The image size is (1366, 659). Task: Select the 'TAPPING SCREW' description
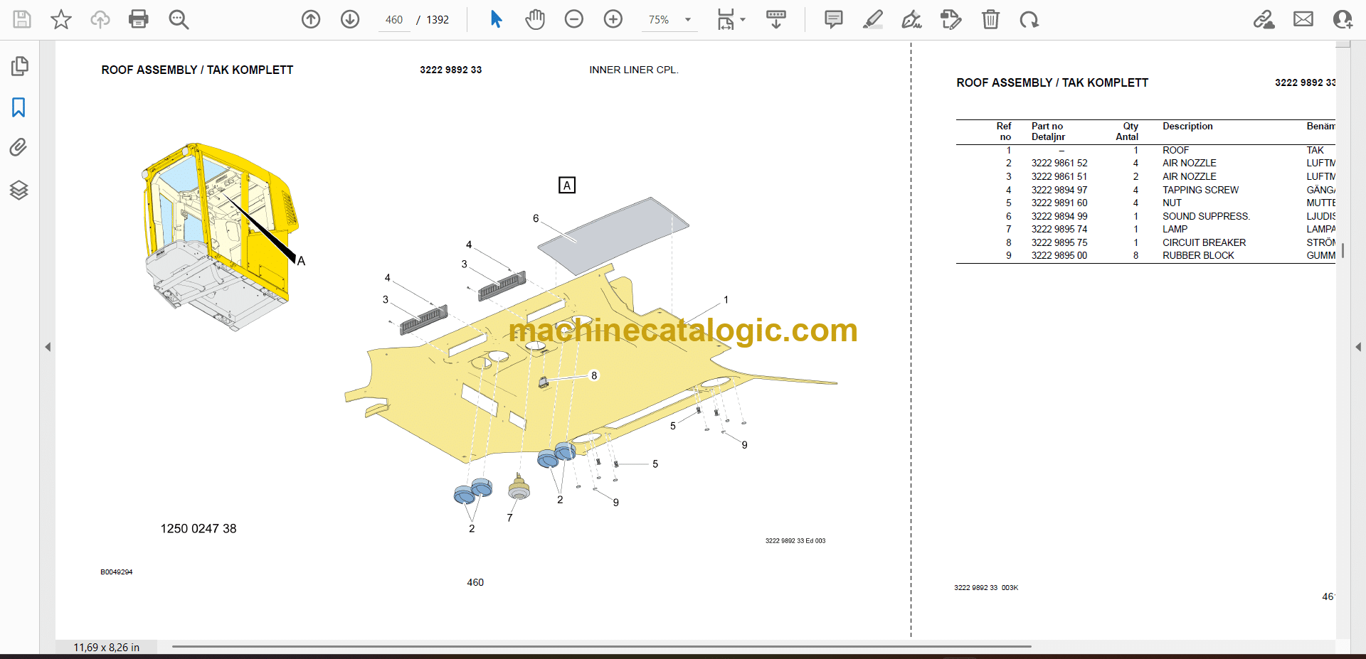click(1200, 190)
